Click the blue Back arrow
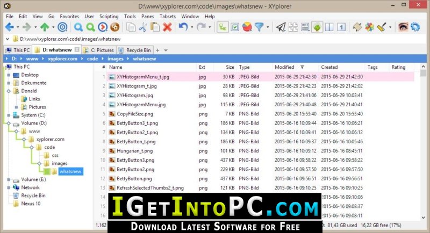The height and width of the screenshot is (233, 430). click(x=9, y=27)
